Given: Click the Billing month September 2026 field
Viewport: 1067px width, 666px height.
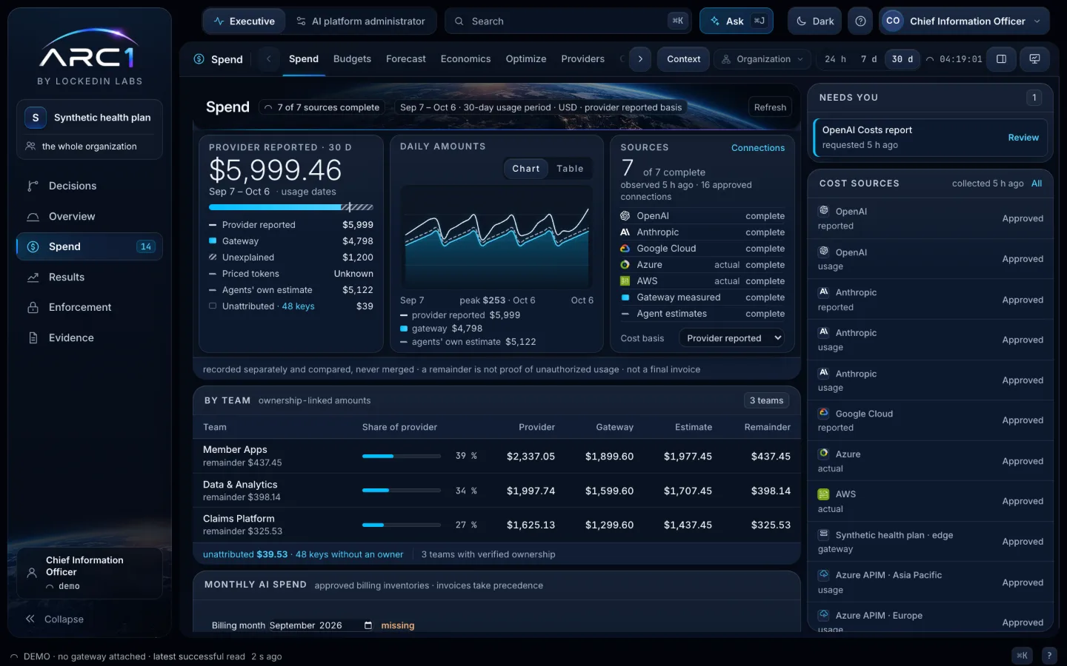Looking at the screenshot, I should pyautogui.click(x=322, y=625).
